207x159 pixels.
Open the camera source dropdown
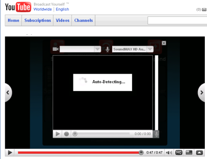(80, 49)
